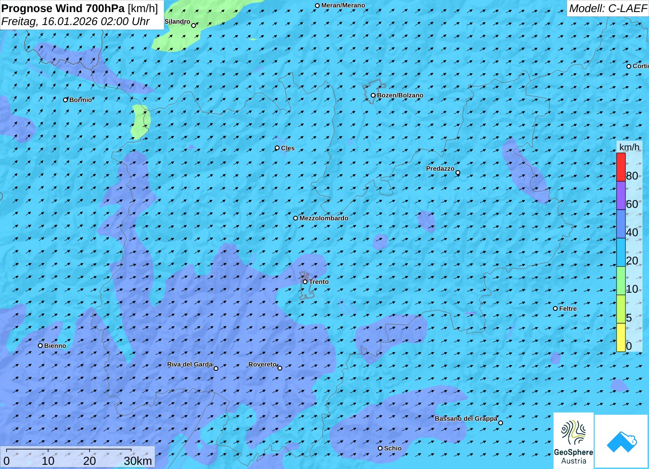The image size is (649, 469).
Task: Click the 'Modell: C-LAEF' label
Action: [608, 8]
